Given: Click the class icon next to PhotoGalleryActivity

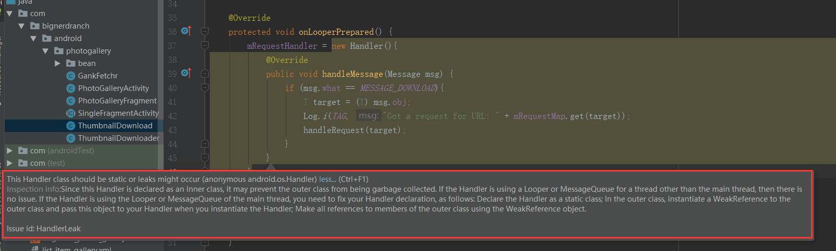Looking at the screenshot, I should point(71,88).
